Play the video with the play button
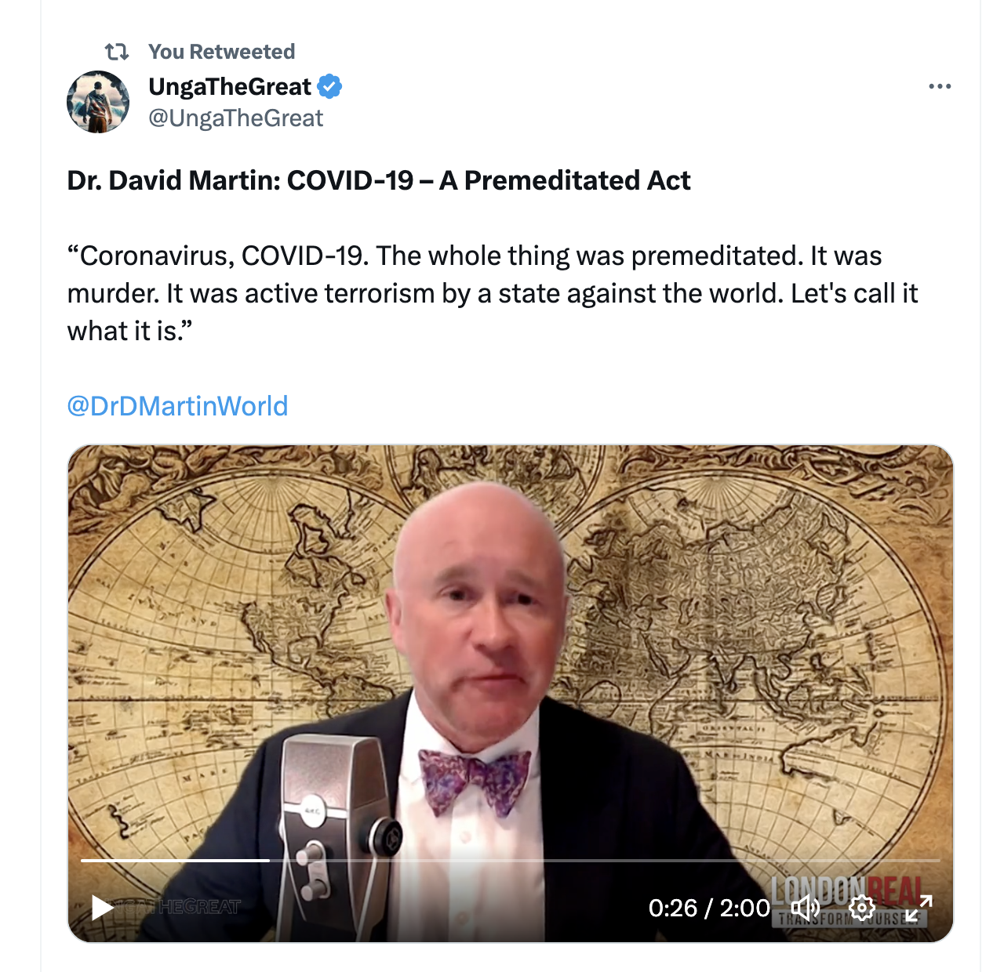Screen dimensions: 1004x972 [103, 908]
